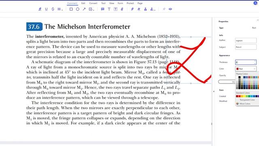Decrease Thickness with the down arrow
The image size is (259, 146).
[255, 63]
